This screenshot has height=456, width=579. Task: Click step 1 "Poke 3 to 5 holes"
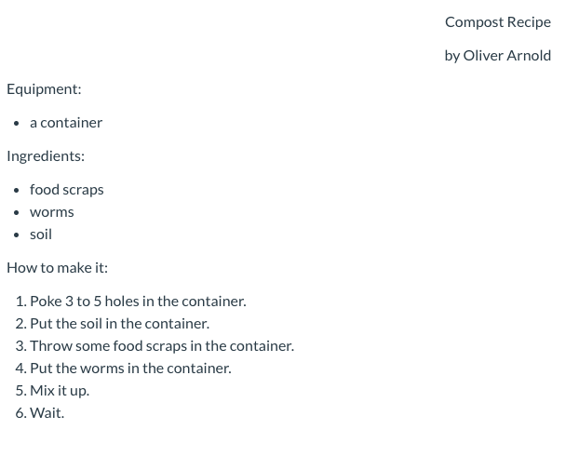[138, 301]
